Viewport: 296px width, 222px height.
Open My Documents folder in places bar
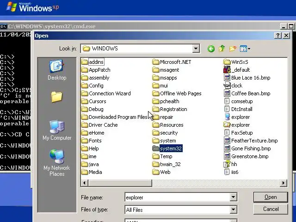pyautogui.click(x=56, y=97)
